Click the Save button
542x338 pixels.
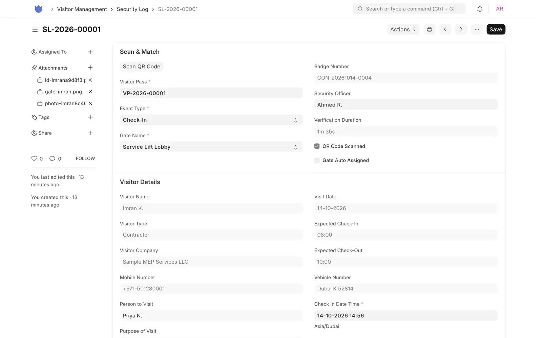click(496, 29)
